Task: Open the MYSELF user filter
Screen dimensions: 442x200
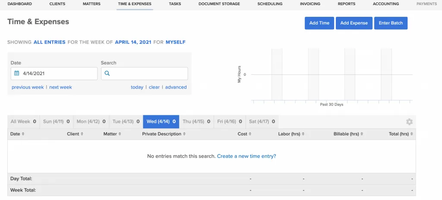Action: pyautogui.click(x=176, y=42)
